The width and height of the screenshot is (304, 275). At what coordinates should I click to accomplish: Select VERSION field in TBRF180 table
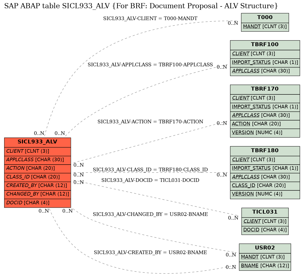coord(265,195)
